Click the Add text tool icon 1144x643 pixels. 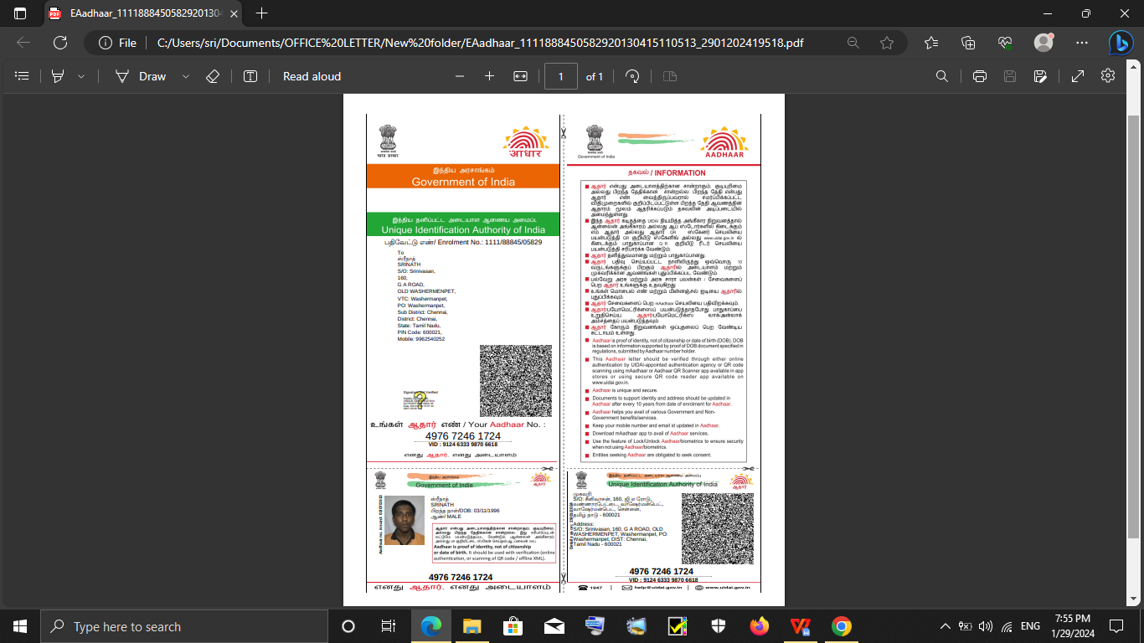pyautogui.click(x=250, y=76)
